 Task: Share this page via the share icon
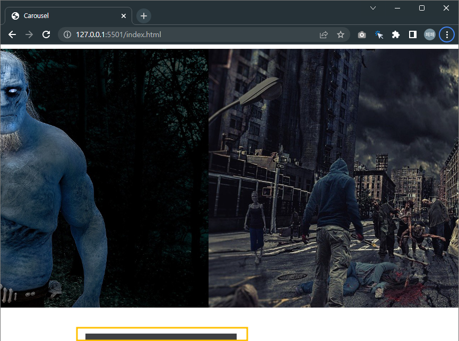(x=324, y=35)
